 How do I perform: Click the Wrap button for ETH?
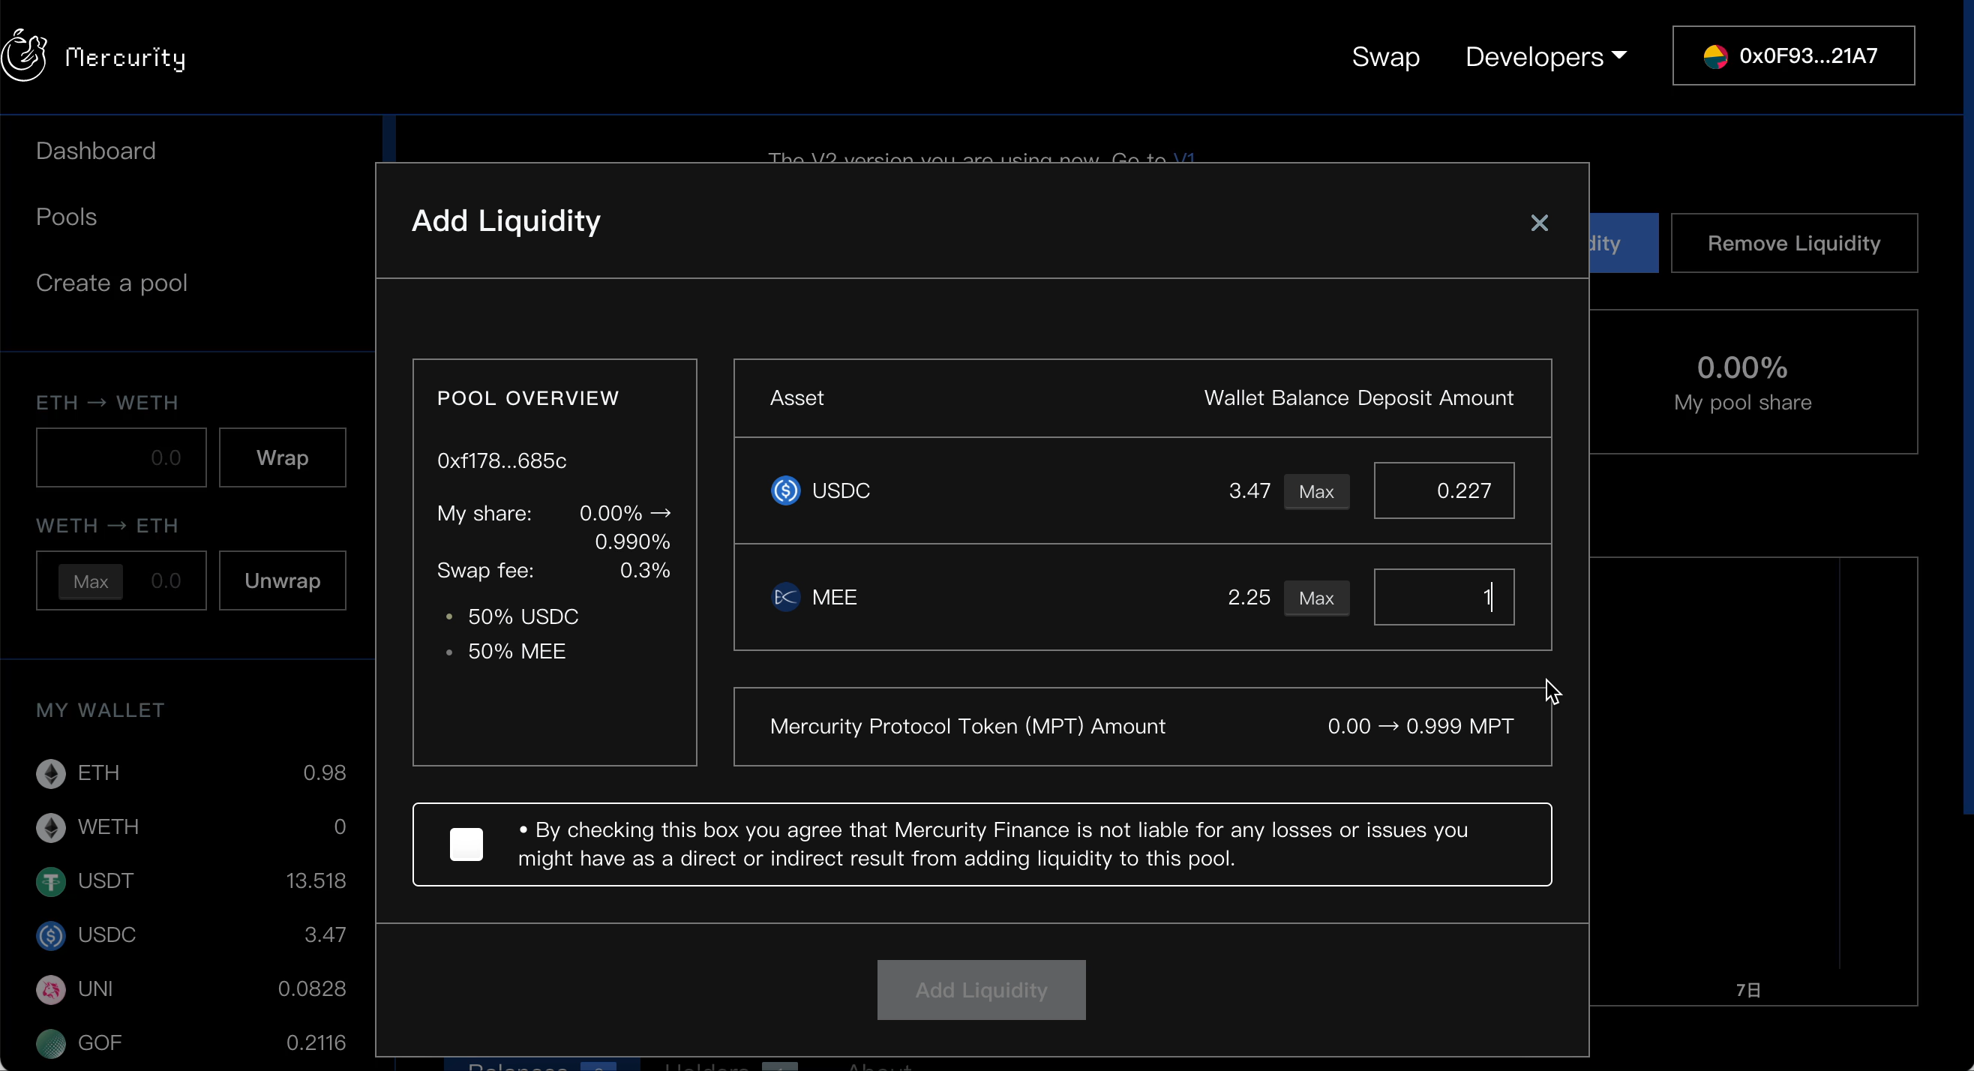(282, 457)
